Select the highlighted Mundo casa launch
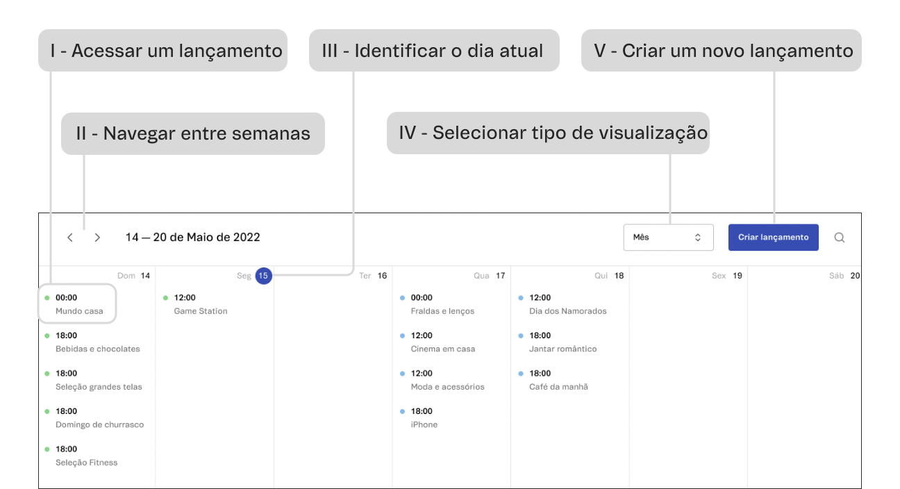Image resolution: width=900 pixels, height=489 pixels. (x=76, y=304)
